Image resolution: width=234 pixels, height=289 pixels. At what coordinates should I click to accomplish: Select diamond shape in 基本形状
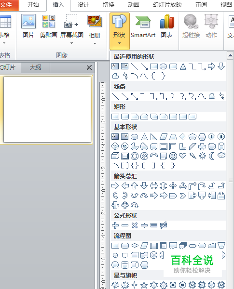click(x=183, y=137)
